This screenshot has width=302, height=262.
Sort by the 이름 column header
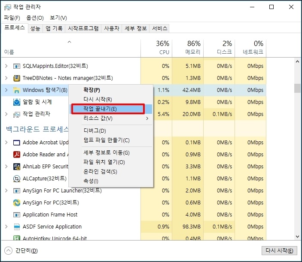[x=71, y=48]
